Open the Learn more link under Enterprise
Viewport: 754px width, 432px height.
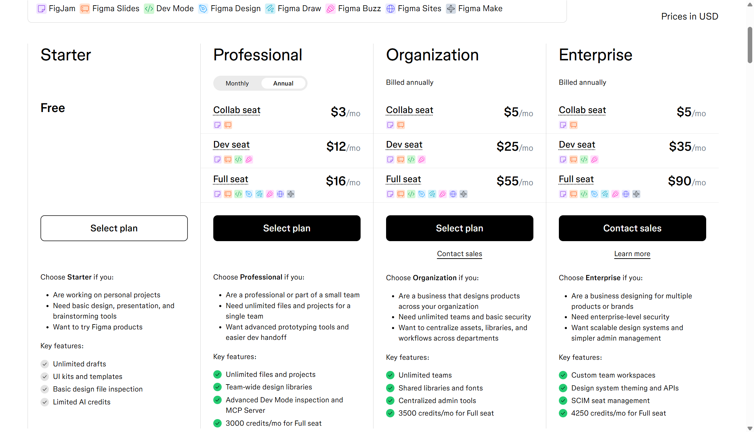pos(633,254)
